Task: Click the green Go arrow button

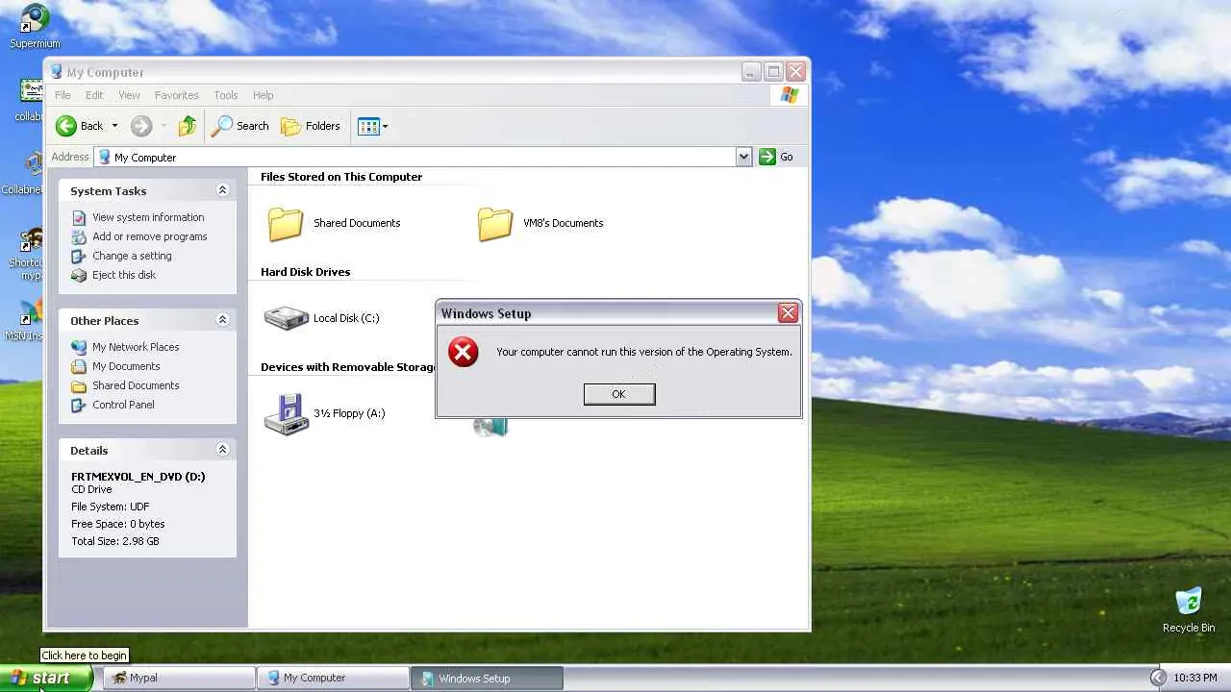Action: [x=767, y=157]
